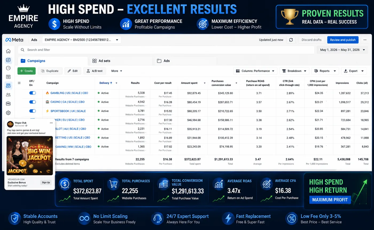This screenshot has width=374, height=230.
Task: Open the Columns: Performance dropdown
Action: [255, 71]
